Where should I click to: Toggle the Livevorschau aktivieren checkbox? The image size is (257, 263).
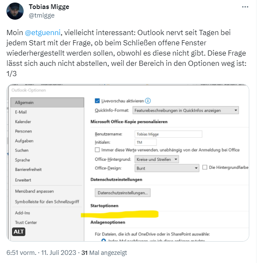[97, 100]
